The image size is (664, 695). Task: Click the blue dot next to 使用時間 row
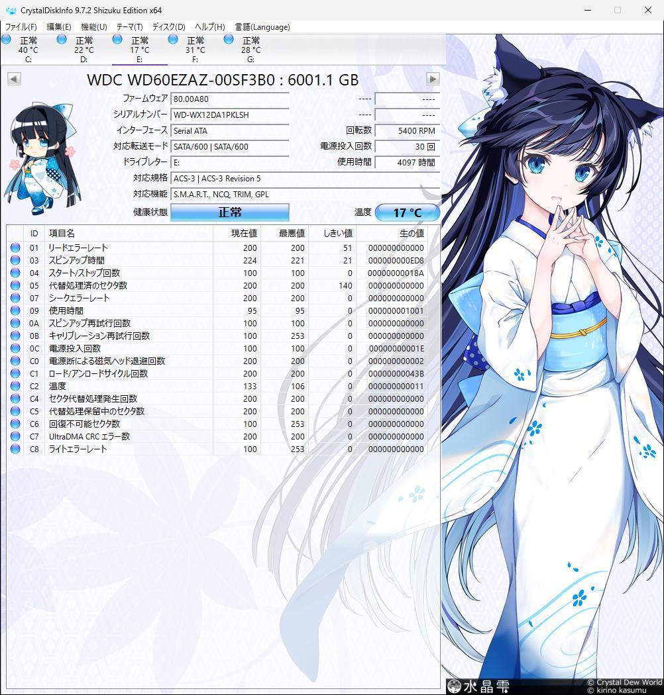click(x=15, y=310)
